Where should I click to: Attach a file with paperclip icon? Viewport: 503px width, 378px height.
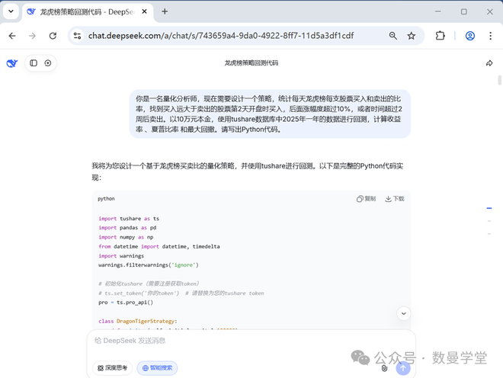tap(384, 368)
